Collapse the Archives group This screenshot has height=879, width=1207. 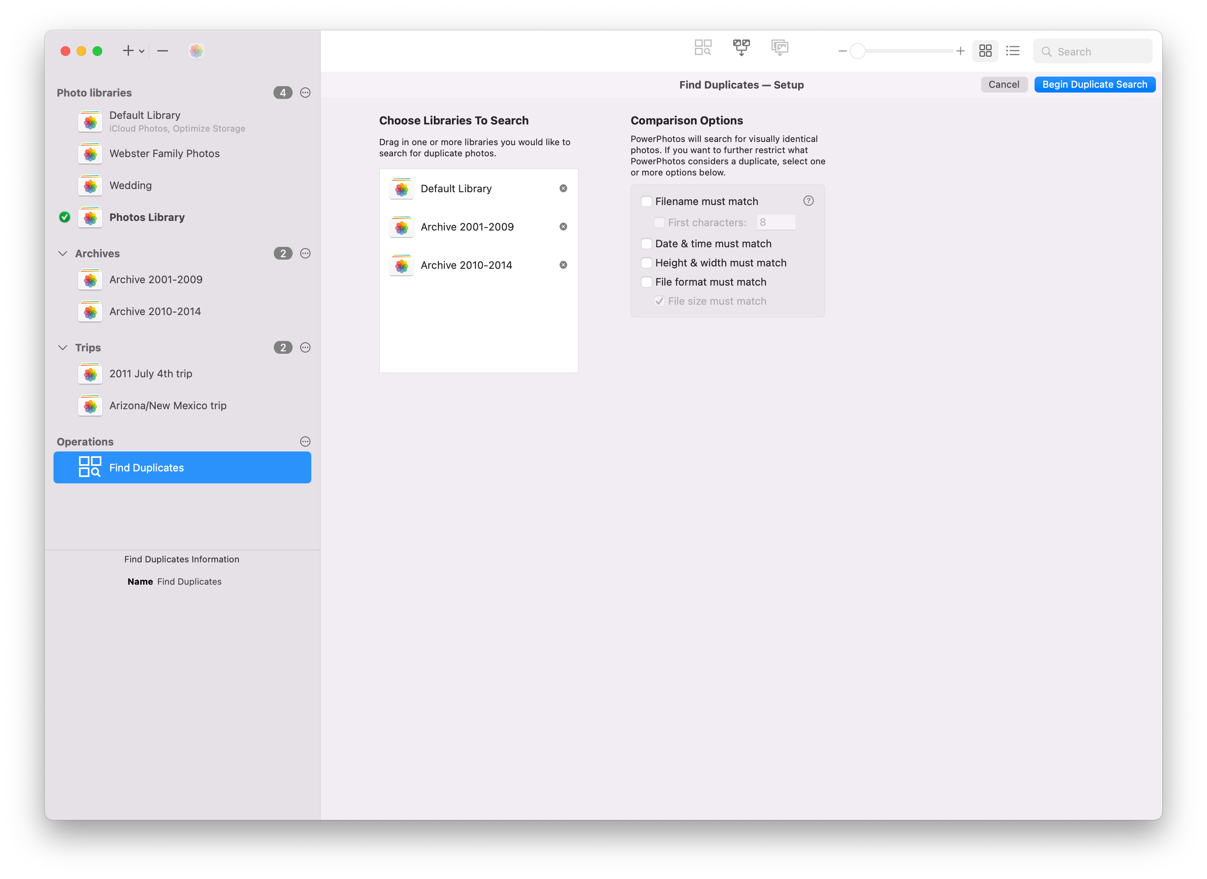coord(63,254)
